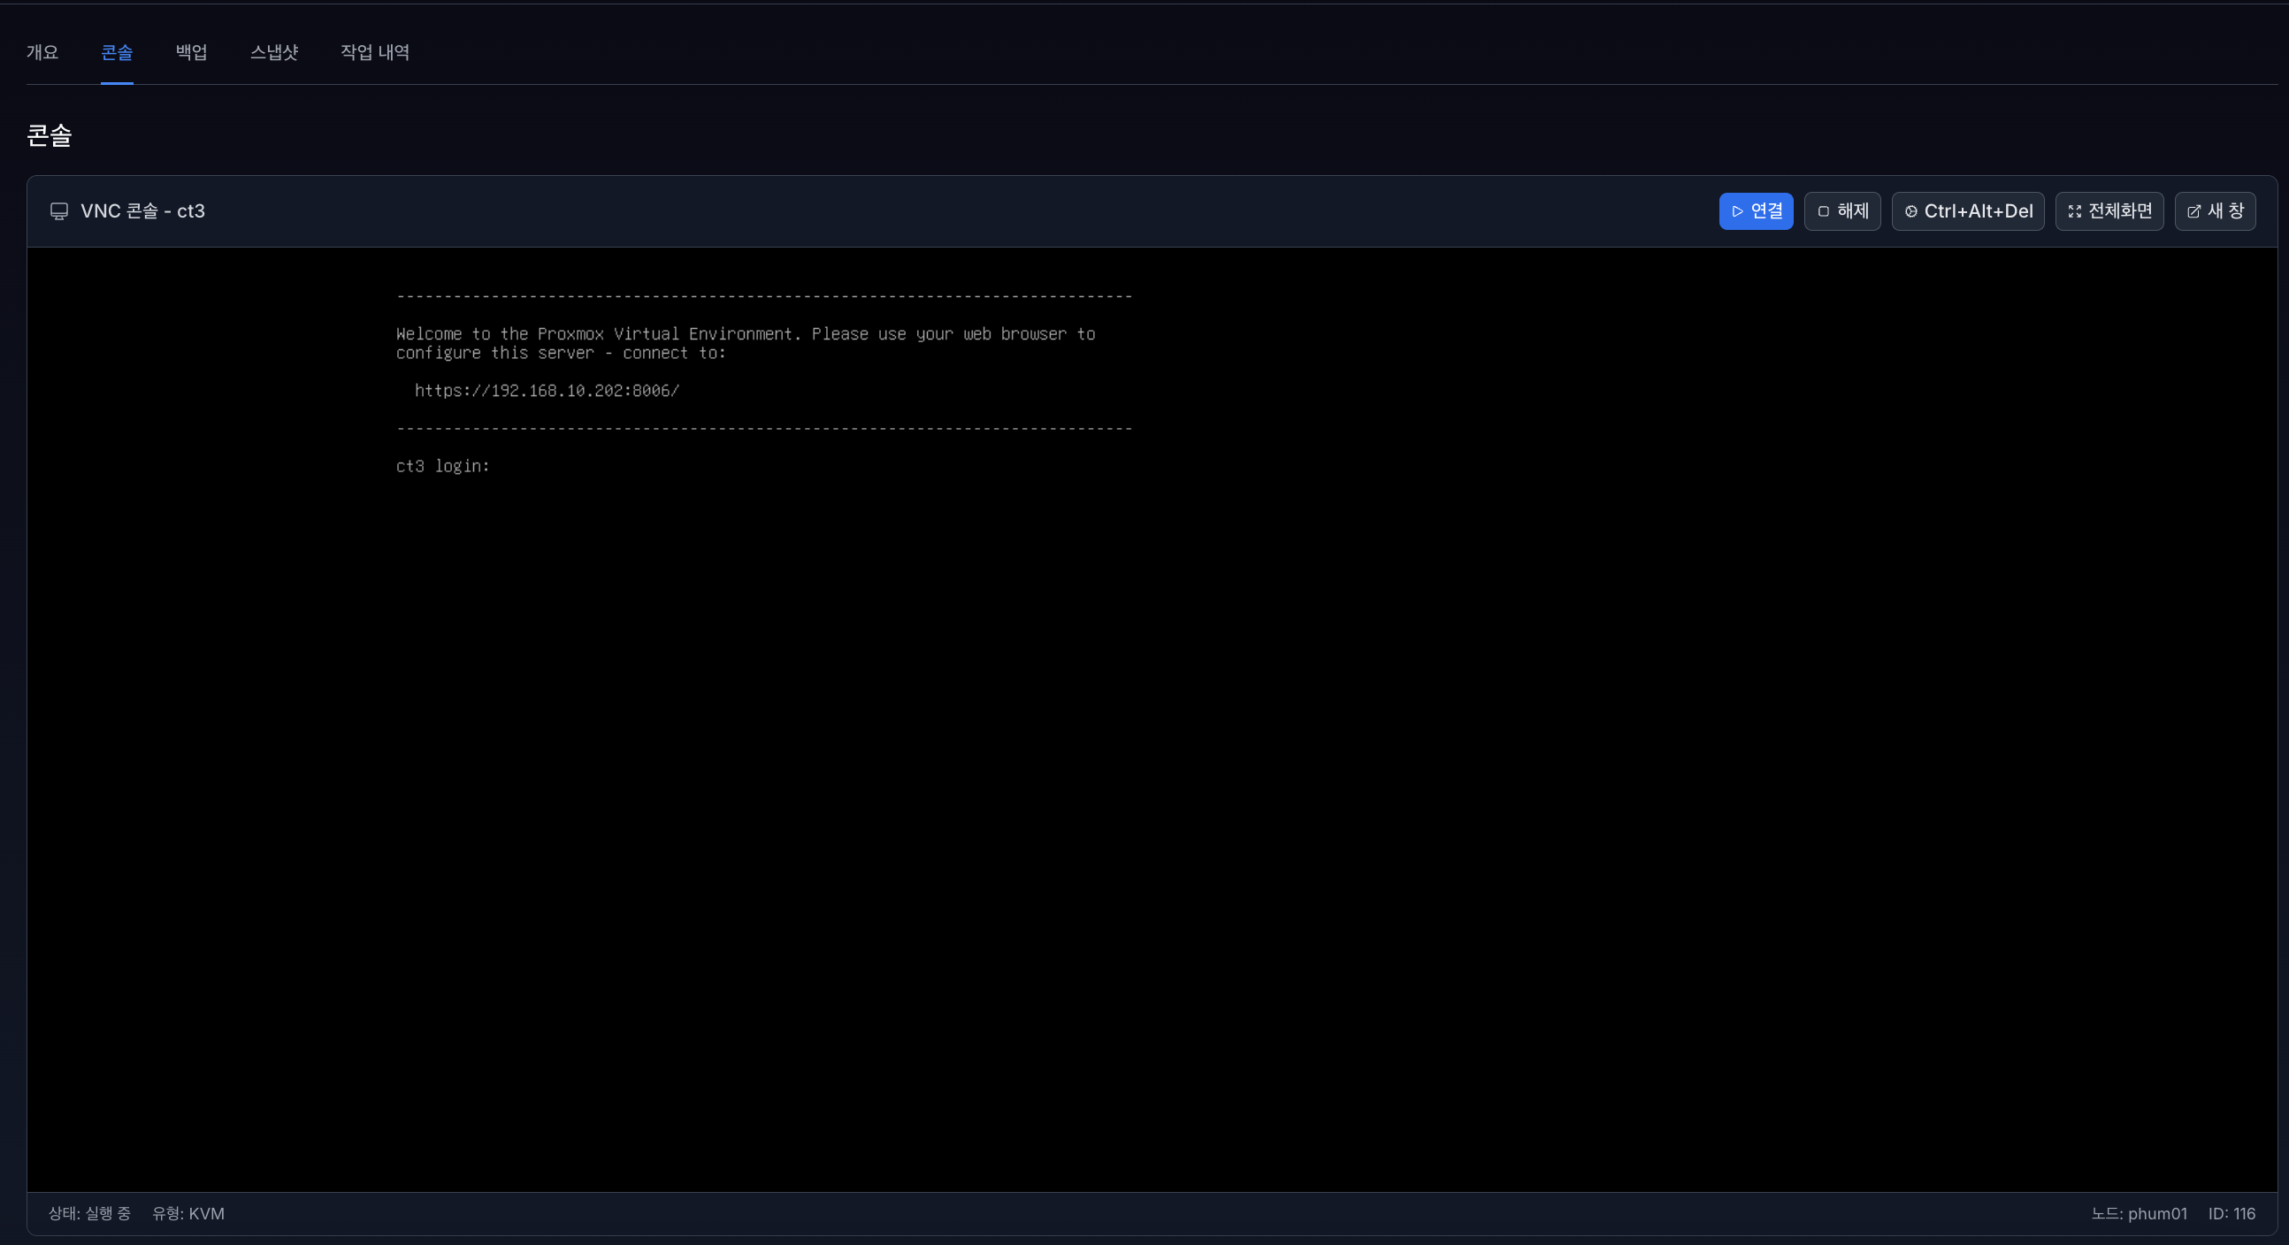Click the stop square icon on 해제
The height and width of the screenshot is (1245, 2289).
click(1824, 211)
